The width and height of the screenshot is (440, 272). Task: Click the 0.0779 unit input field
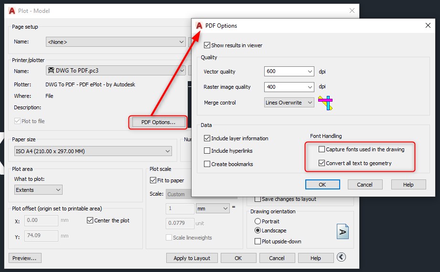pyautogui.click(x=180, y=223)
